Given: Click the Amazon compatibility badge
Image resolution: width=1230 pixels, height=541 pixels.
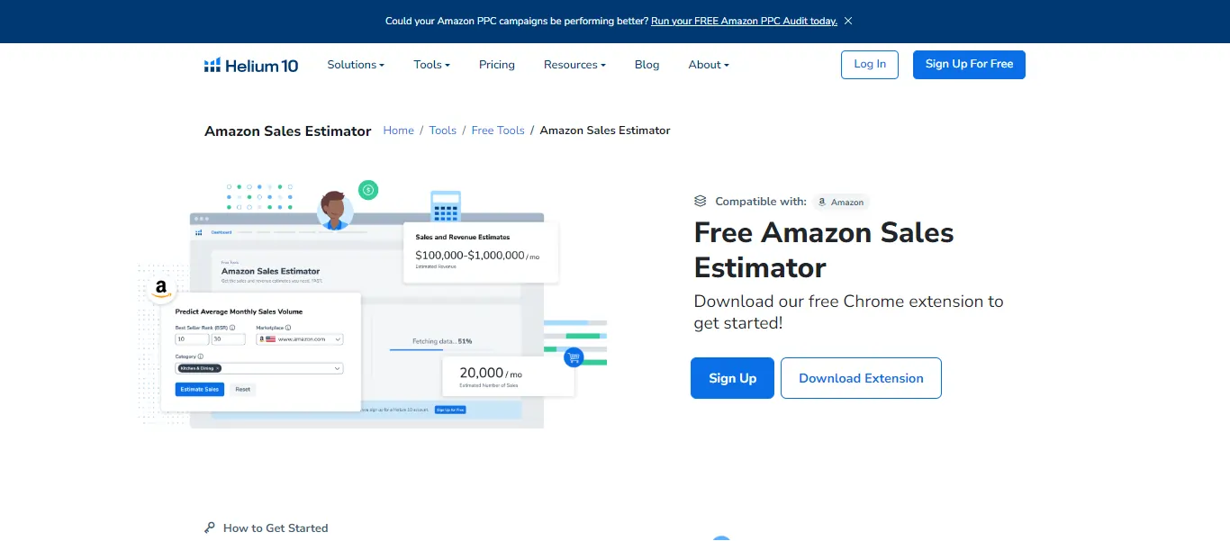Looking at the screenshot, I should [x=841, y=202].
